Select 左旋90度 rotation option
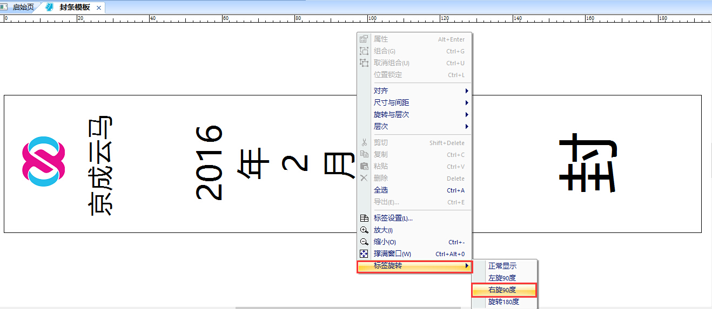The width and height of the screenshot is (712, 309). point(502,278)
